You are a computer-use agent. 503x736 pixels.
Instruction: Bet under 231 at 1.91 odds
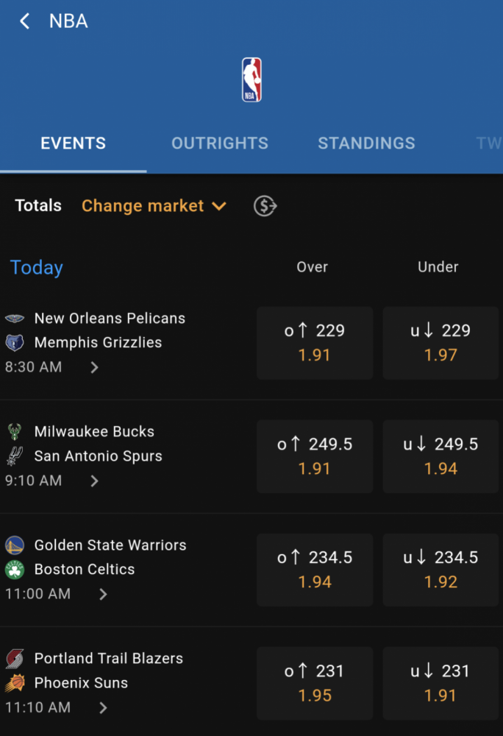(x=440, y=684)
